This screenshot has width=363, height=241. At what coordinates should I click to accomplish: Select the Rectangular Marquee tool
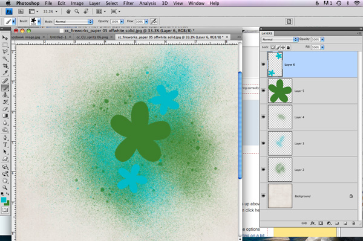click(x=5, y=45)
